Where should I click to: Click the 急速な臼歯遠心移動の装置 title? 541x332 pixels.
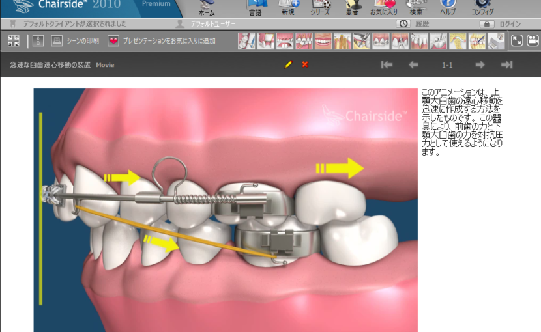(x=50, y=65)
